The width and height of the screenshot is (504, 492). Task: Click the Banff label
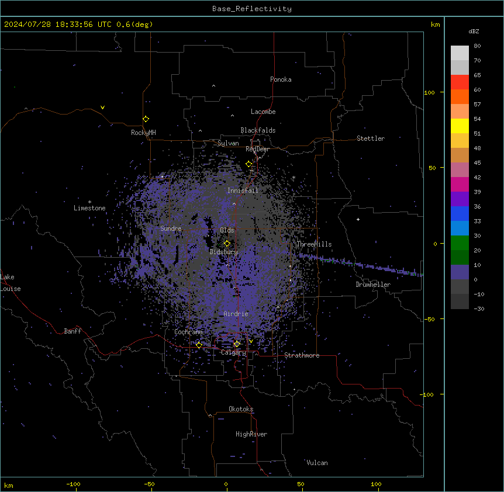pos(73,331)
